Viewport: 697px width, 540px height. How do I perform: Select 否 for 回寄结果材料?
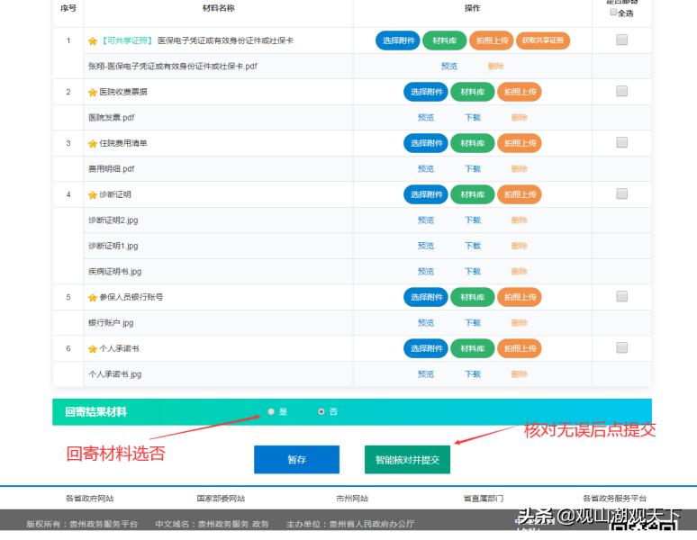(321, 411)
